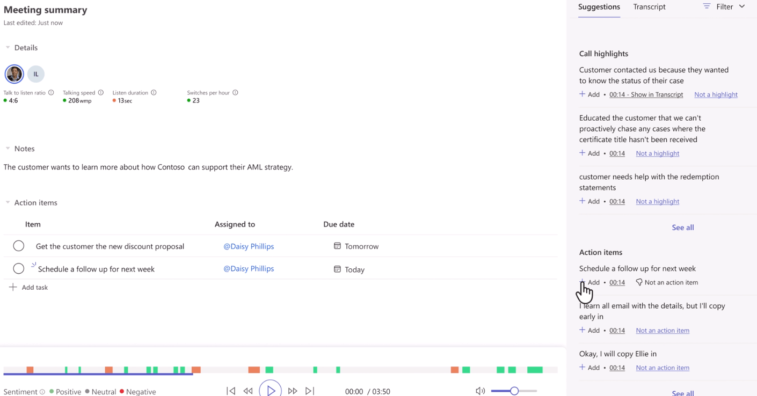Open 00:14 - Show in Transcript link
Image resolution: width=757 pixels, height=396 pixels.
point(646,94)
